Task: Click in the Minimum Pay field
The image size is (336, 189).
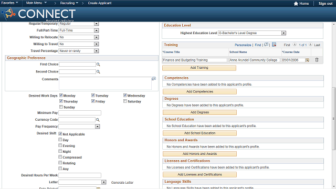Action: pos(80,113)
